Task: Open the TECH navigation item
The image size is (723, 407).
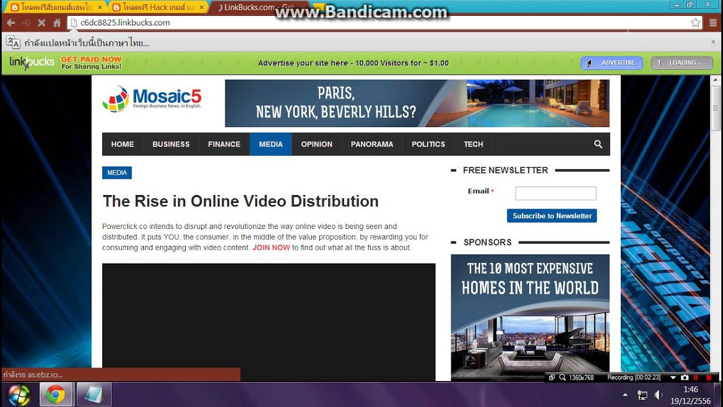Action: (x=473, y=144)
